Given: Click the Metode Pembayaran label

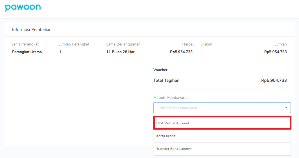Looking at the screenshot, I should coord(171,97).
